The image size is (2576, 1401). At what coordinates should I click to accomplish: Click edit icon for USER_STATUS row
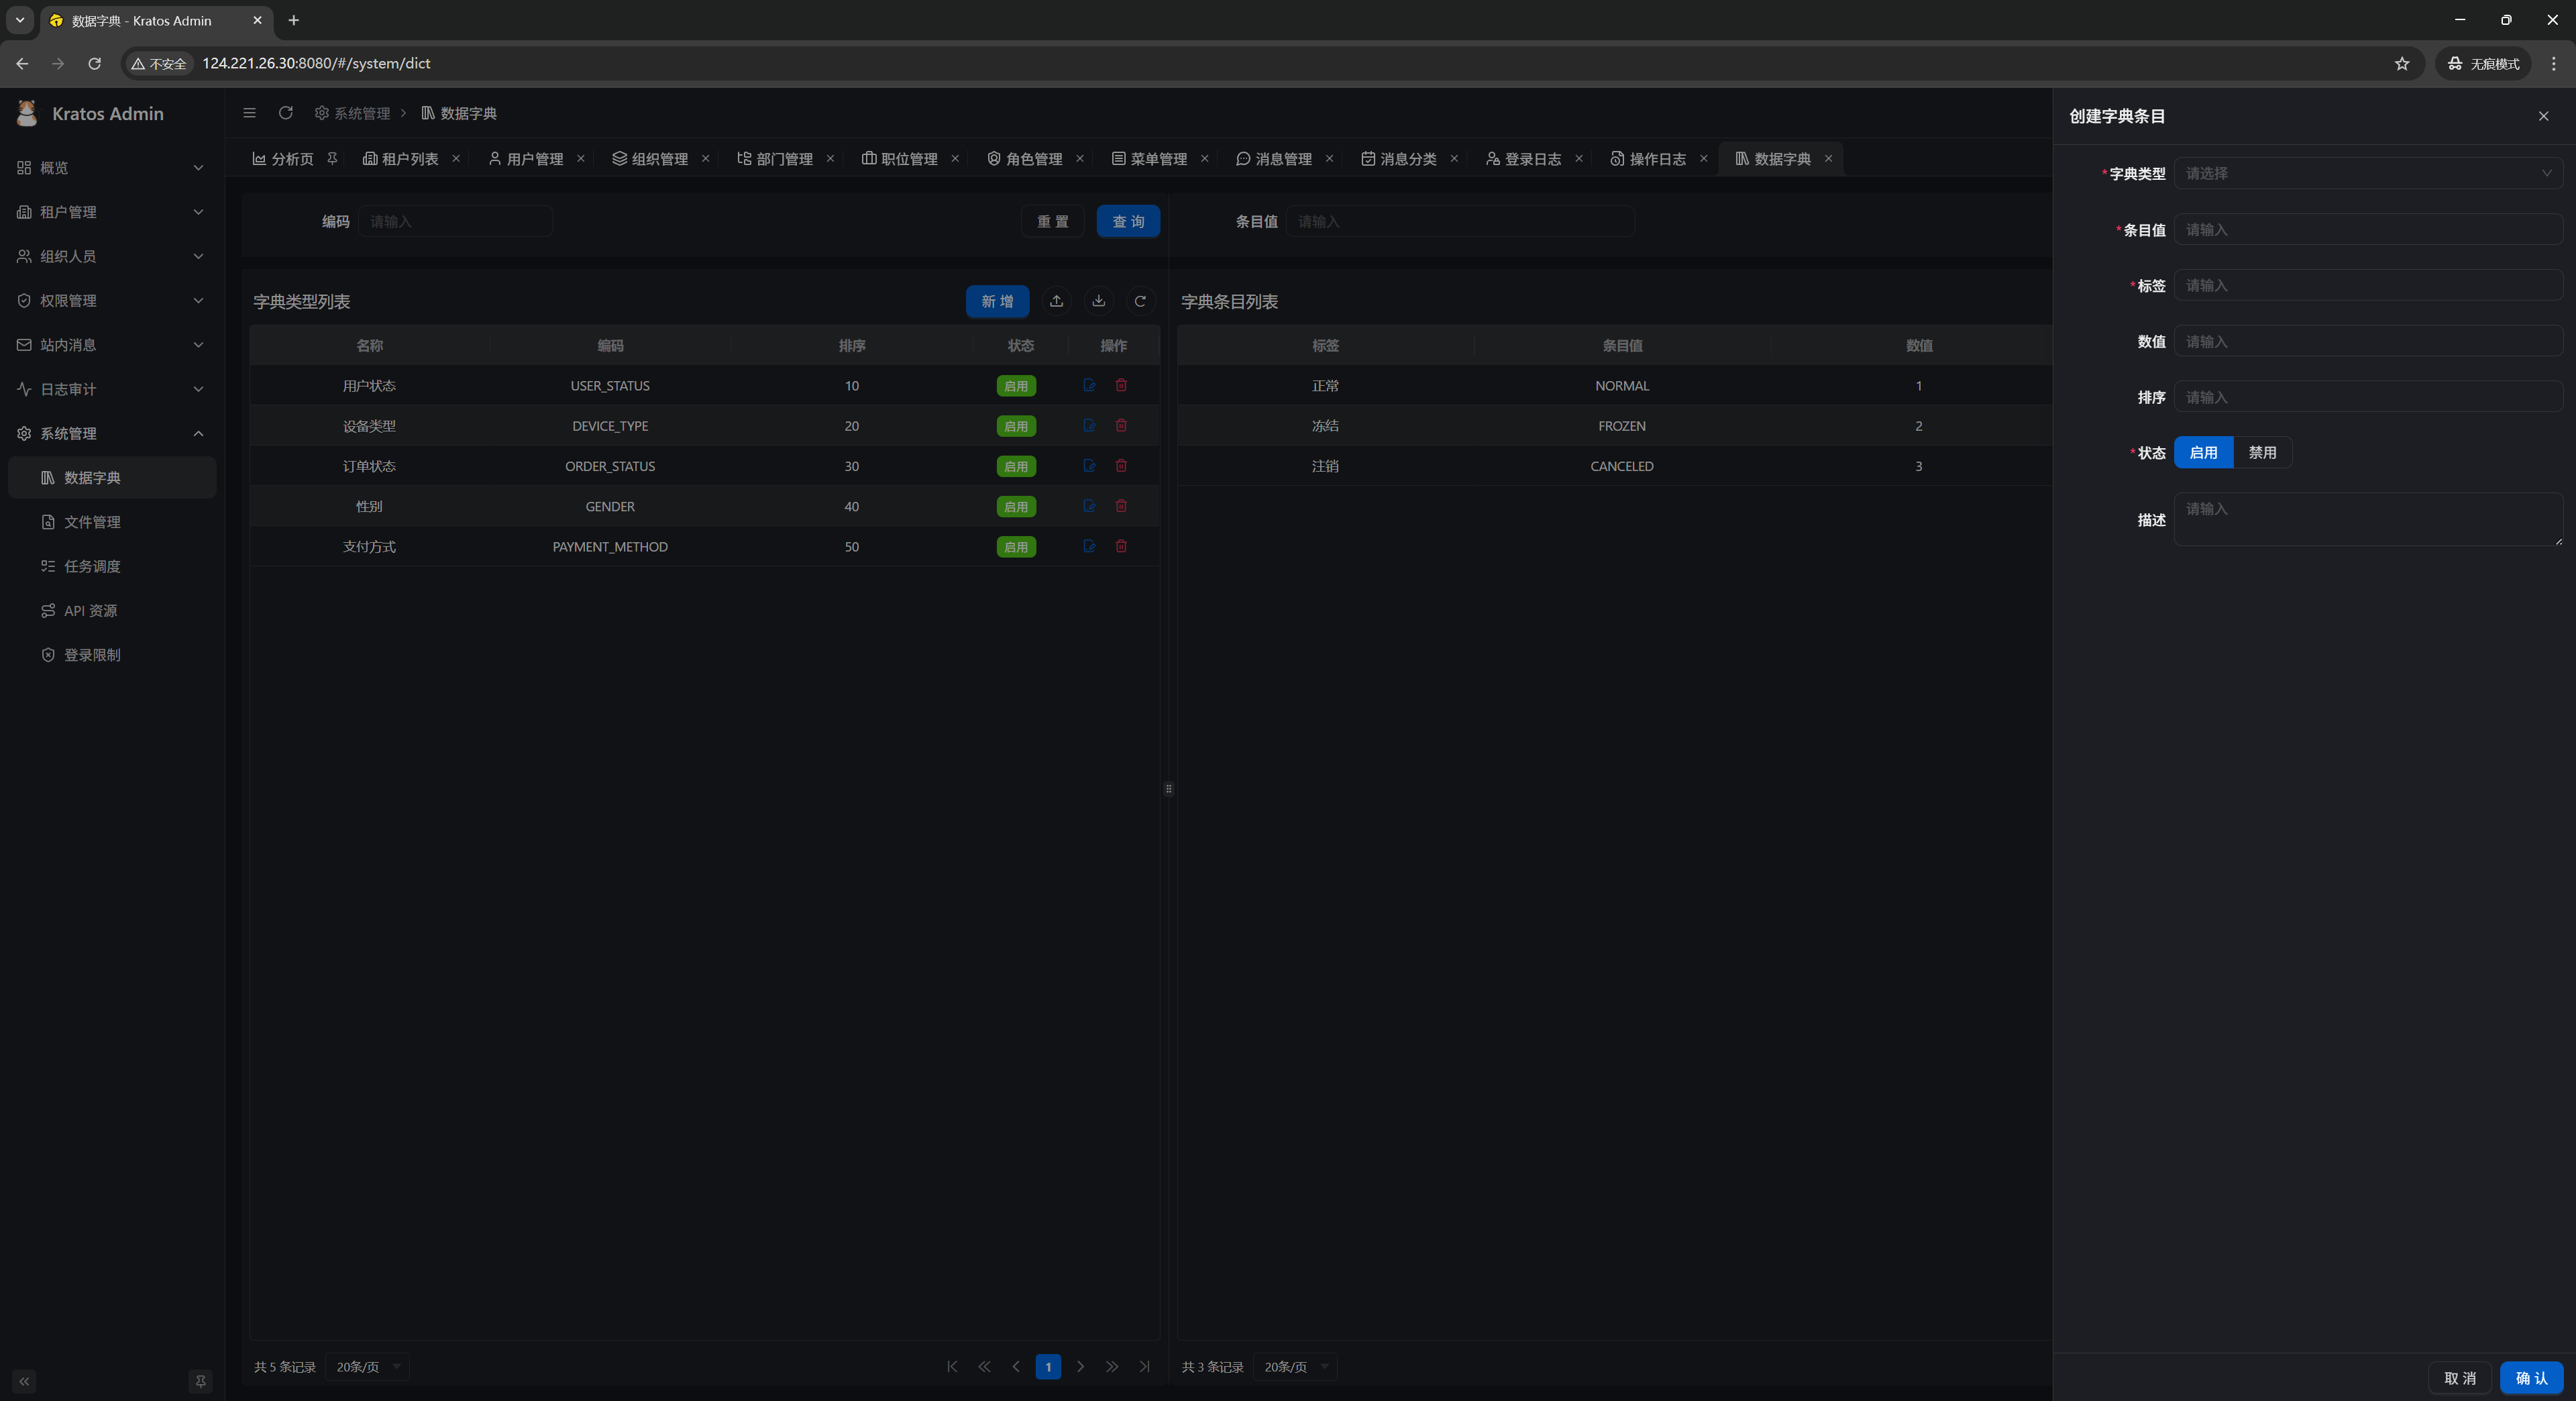click(1089, 385)
